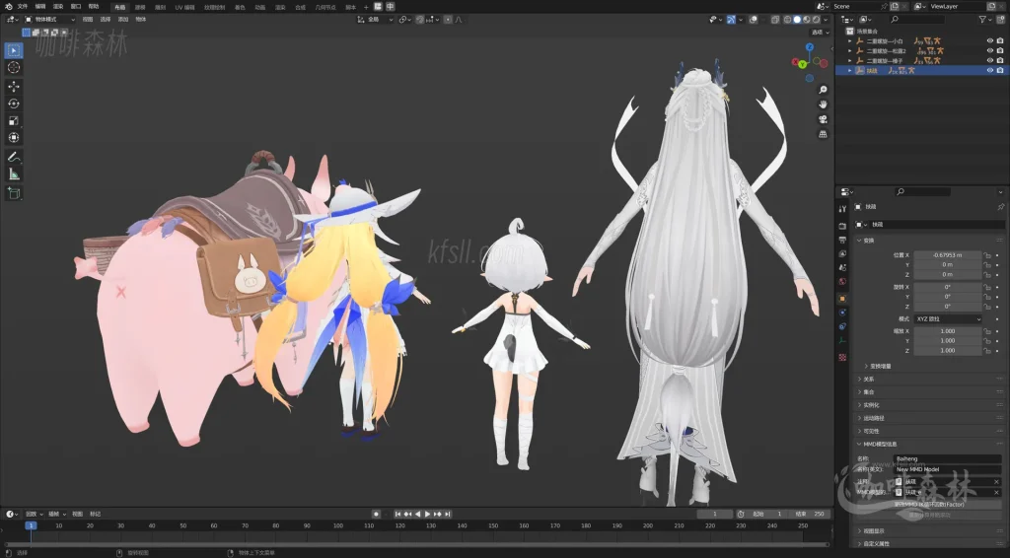The image size is (1010, 558).
Task: Select solid viewport shading mode
Action: 797,20
